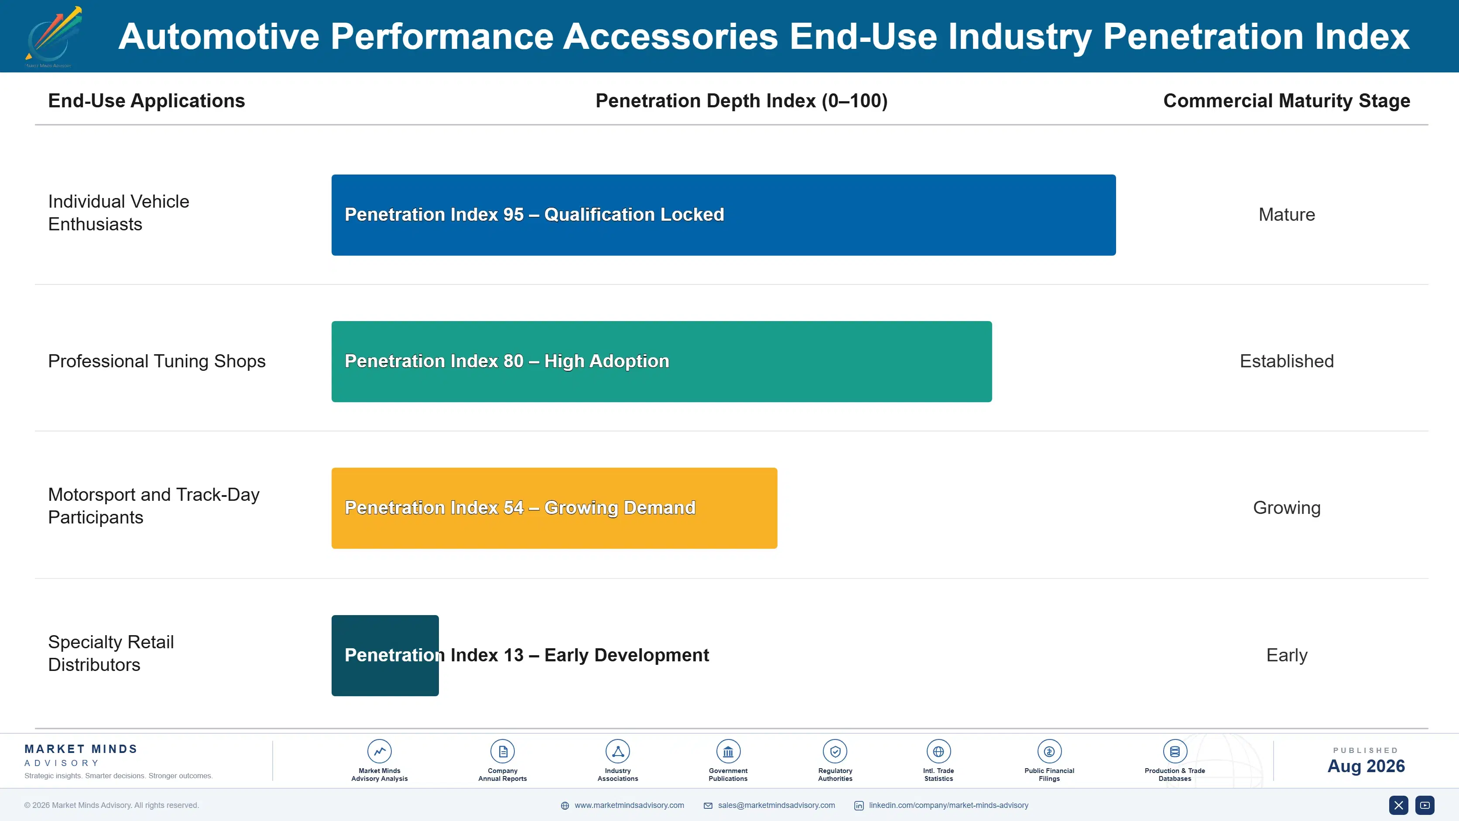Click the 2026 copyright notice text
Screen dimensions: 1459x821
coord(112,805)
